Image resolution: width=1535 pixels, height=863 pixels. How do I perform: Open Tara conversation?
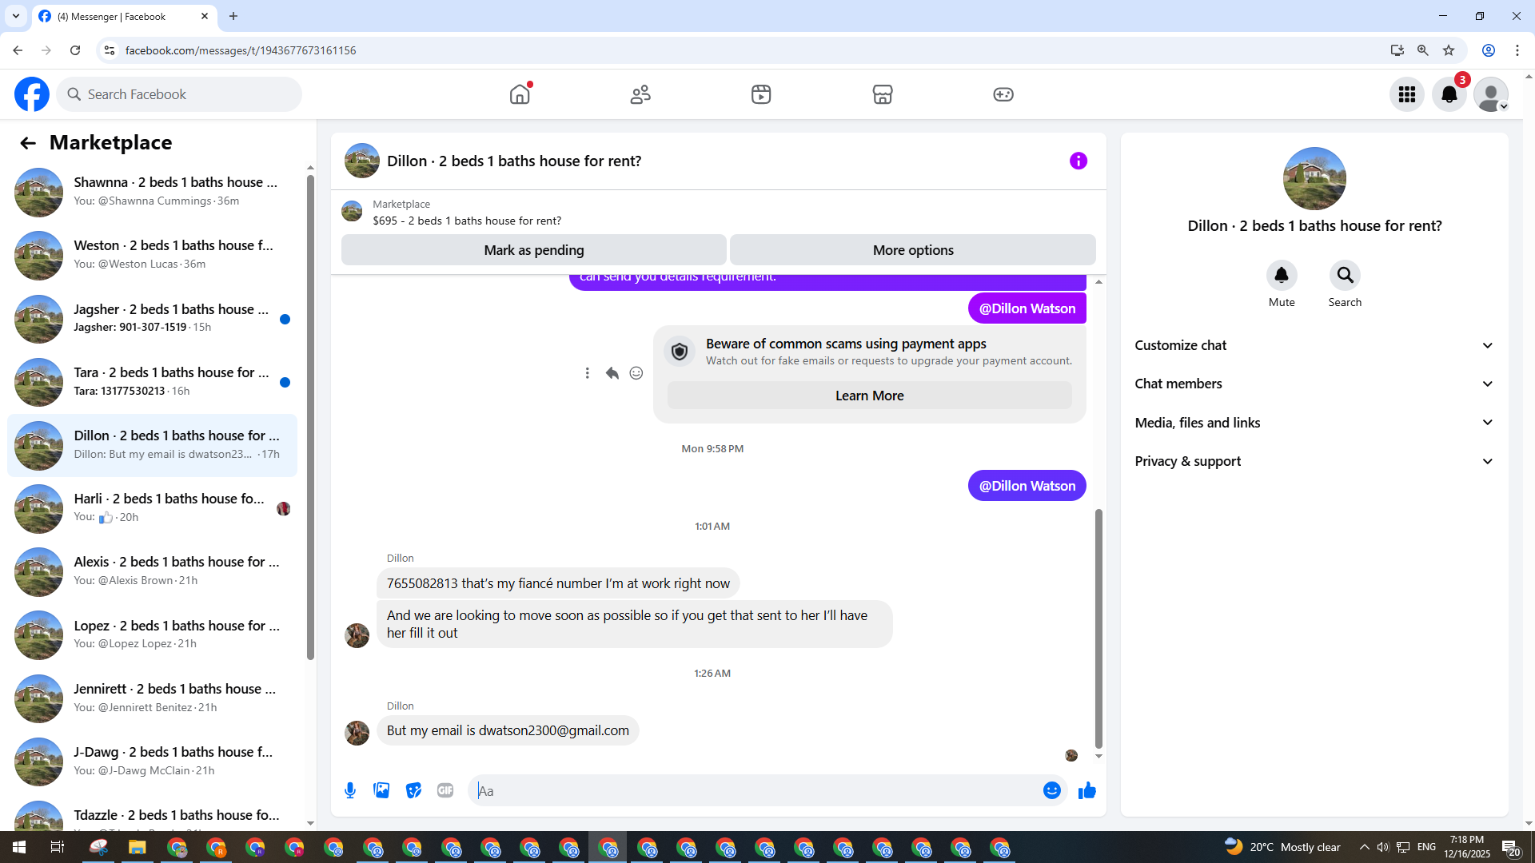pos(152,382)
